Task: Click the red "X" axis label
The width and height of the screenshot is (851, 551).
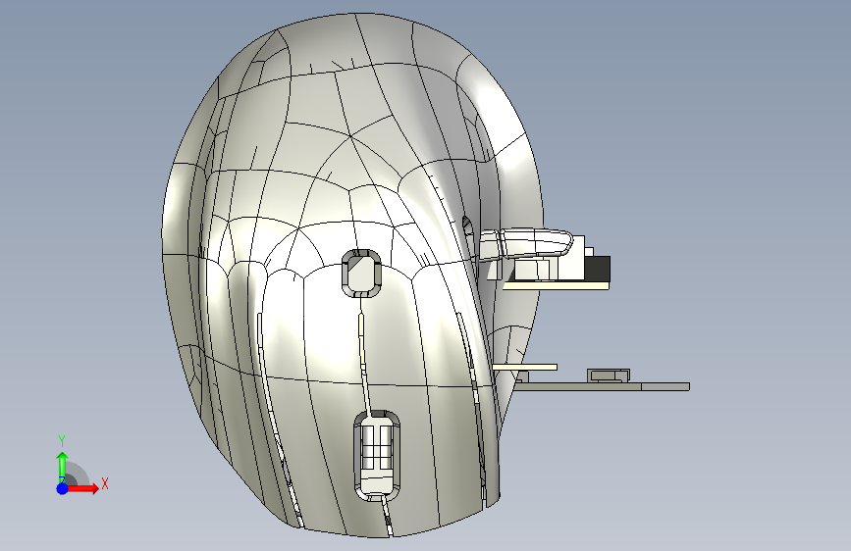Action: coord(105,483)
